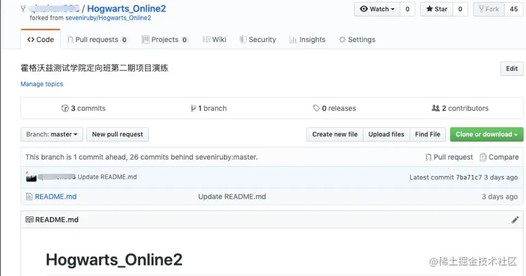
Task: Click the Pull requests counter 0
Action: pyautogui.click(x=124, y=40)
